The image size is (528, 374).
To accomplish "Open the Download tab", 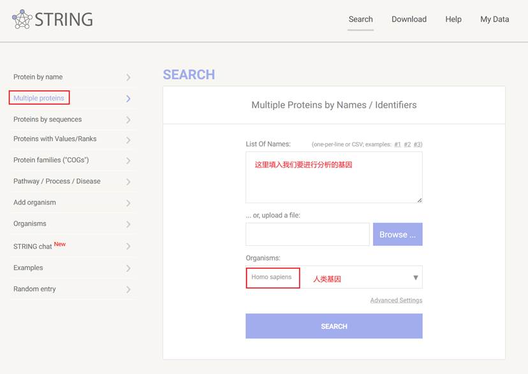I will (x=409, y=19).
